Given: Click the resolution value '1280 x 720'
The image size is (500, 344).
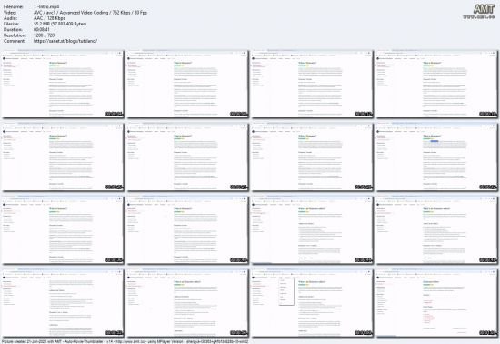Looking at the screenshot, I should click(x=44, y=35).
